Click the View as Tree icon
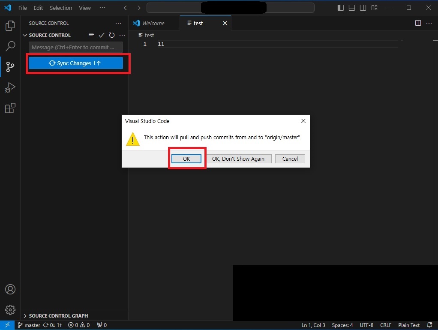Image resolution: width=438 pixels, height=330 pixels. [91, 35]
